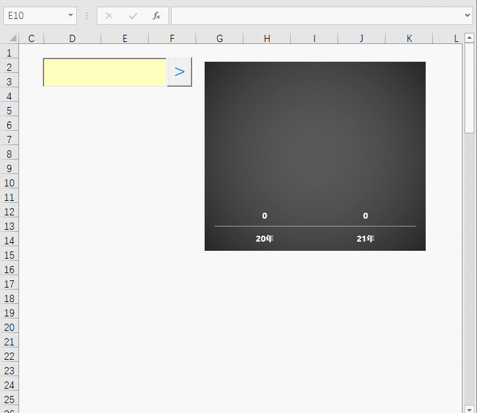This screenshot has width=477, height=413.
Task: Click the vertical scrollbar thumb
Action: tap(469, 88)
